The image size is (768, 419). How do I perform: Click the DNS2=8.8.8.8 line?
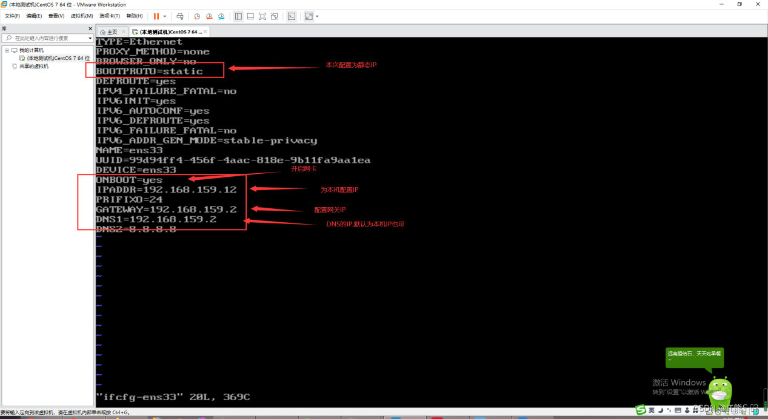point(136,229)
